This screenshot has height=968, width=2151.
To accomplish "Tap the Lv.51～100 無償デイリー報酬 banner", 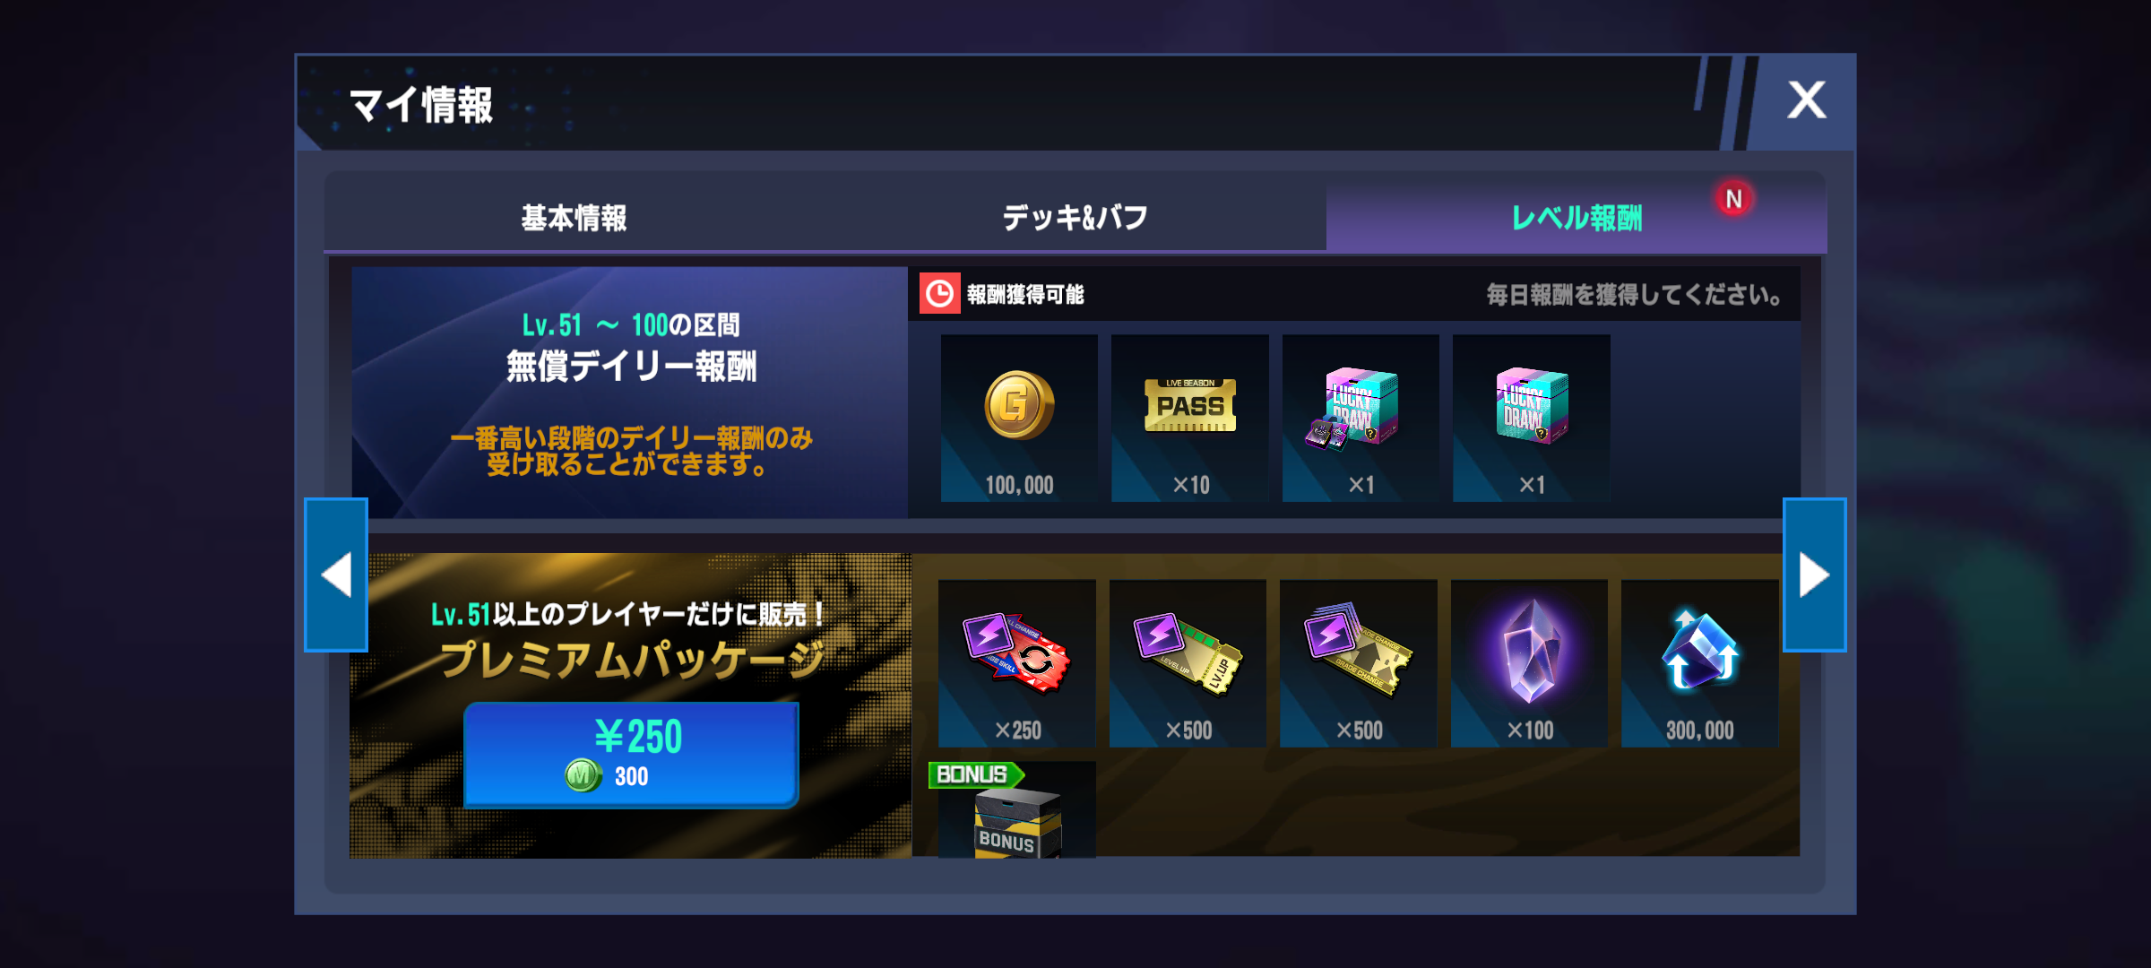I will pyautogui.click(x=630, y=393).
